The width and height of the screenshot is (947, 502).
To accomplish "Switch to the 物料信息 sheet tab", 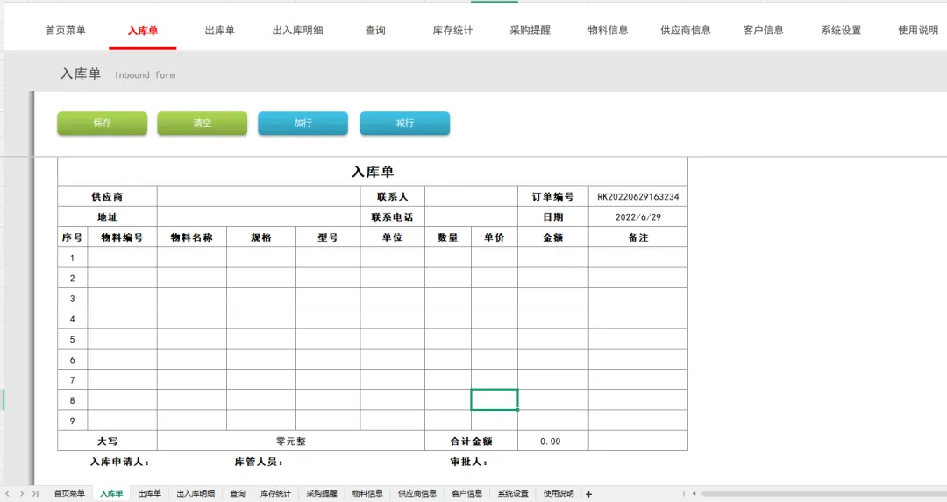I will (367, 493).
